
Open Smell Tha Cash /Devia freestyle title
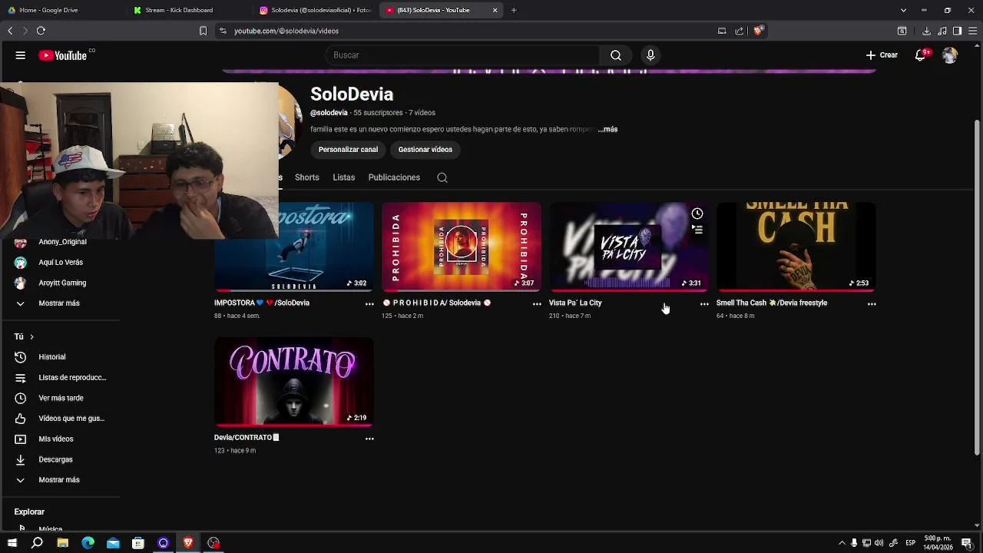[772, 303]
